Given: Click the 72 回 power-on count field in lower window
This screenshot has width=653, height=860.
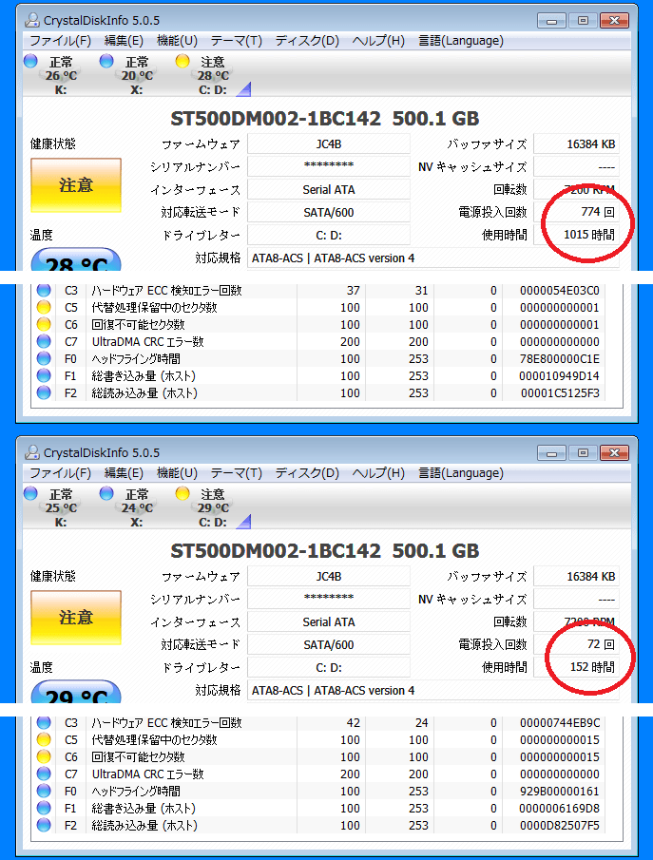Looking at the screenshot, I should tap(576, 644).
